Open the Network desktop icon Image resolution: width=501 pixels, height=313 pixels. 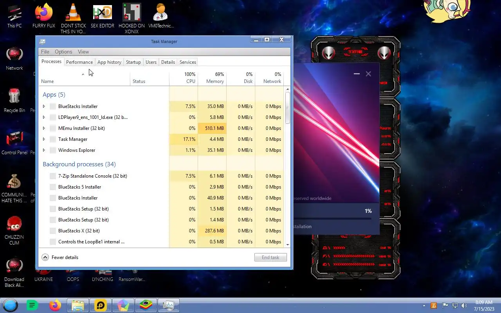14,58
